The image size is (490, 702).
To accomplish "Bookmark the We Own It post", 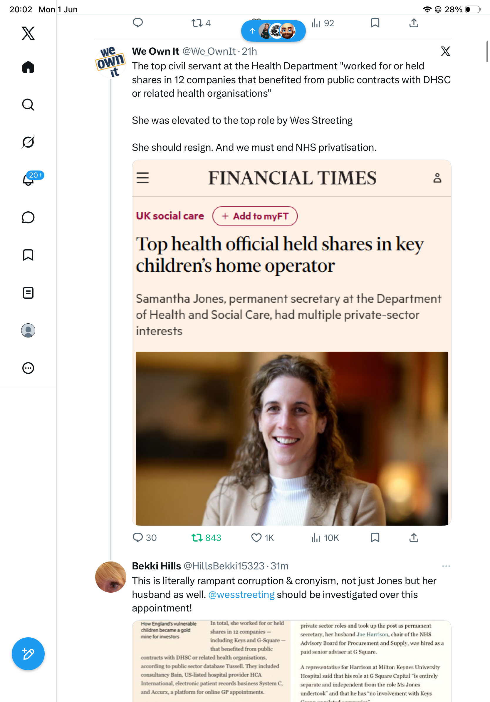I will (x=375, y=538).
